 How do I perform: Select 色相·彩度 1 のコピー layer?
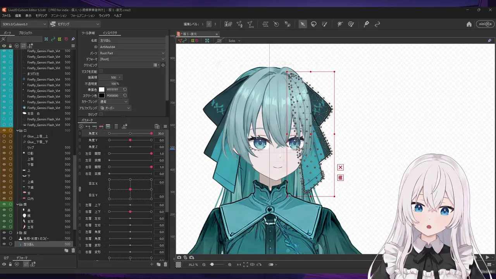tap(36, 239)
